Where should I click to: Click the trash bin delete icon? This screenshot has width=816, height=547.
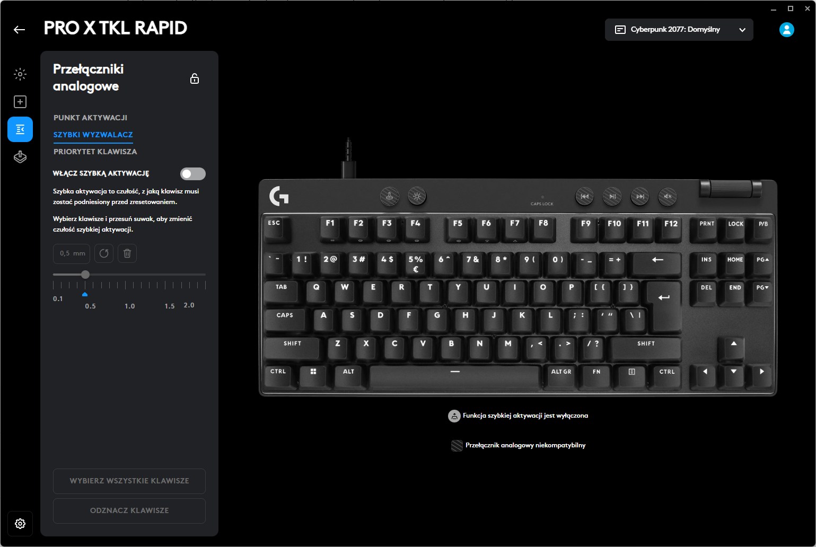pyautogui.click(x=127, y=253)
